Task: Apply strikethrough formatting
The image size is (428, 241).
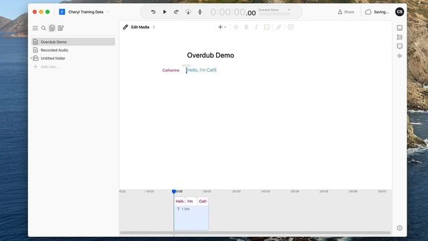Action: coord(236,27)
